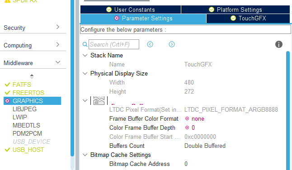Switch to User Constants tab

click(131, 9)
